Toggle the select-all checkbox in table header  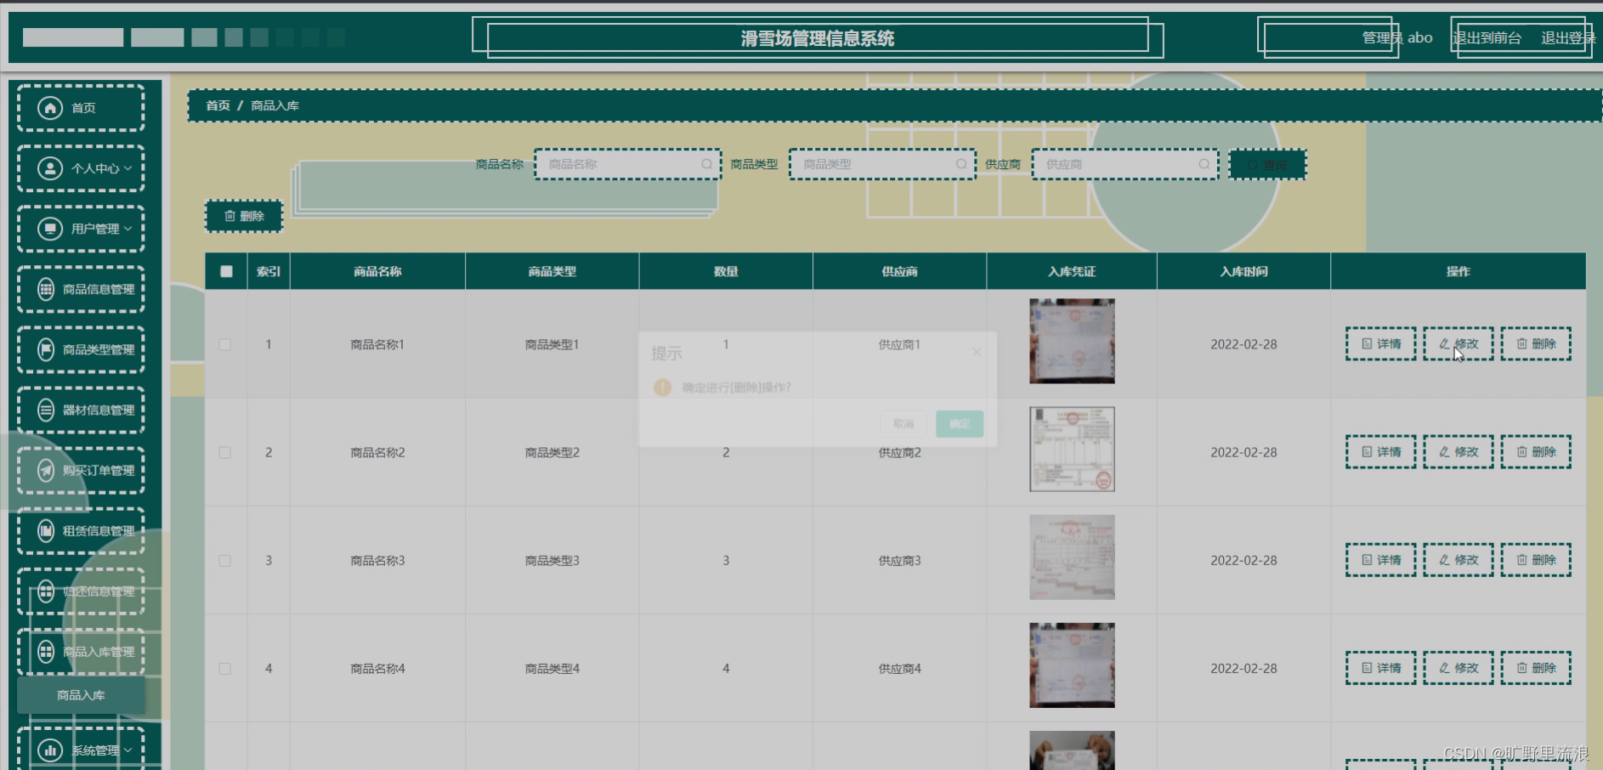224,270
